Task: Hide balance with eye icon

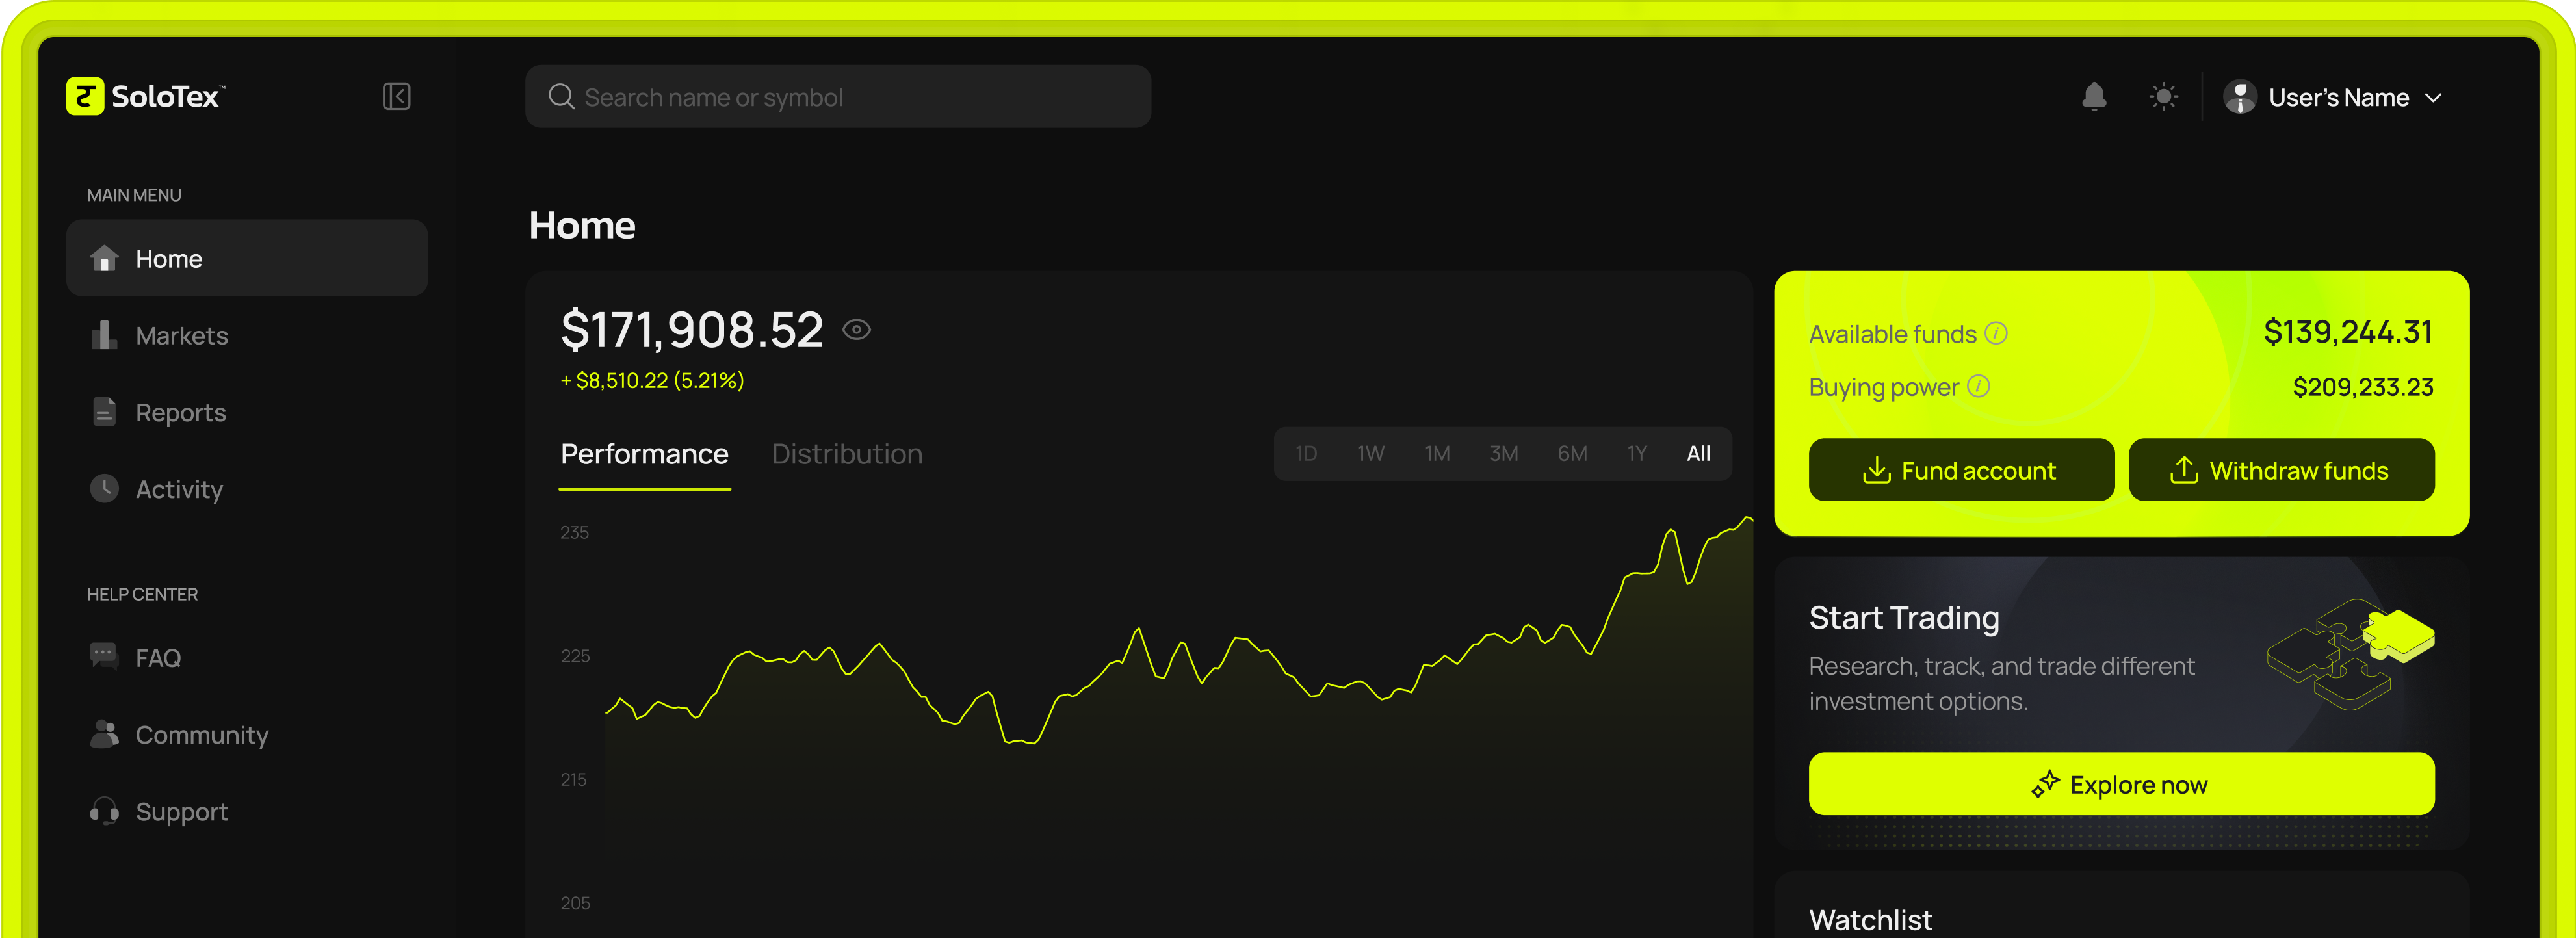Action: (x=856, y=329)
